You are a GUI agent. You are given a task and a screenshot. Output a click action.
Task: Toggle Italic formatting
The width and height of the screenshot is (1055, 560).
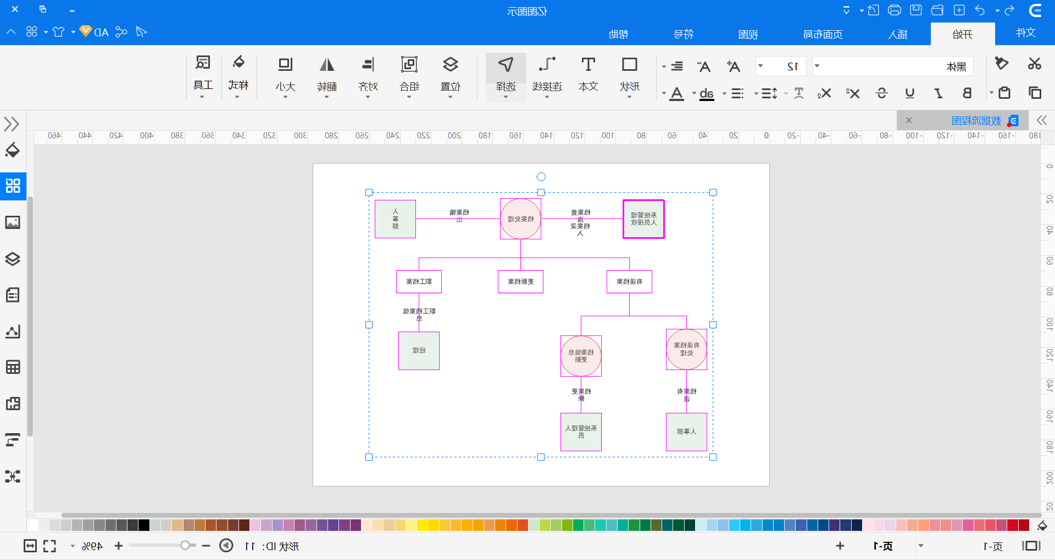[x=939, y=93]
